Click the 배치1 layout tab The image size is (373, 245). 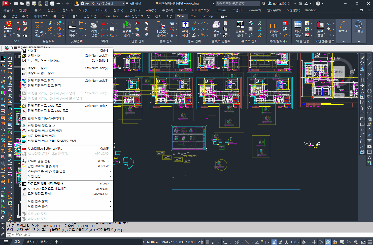[30, 242]
